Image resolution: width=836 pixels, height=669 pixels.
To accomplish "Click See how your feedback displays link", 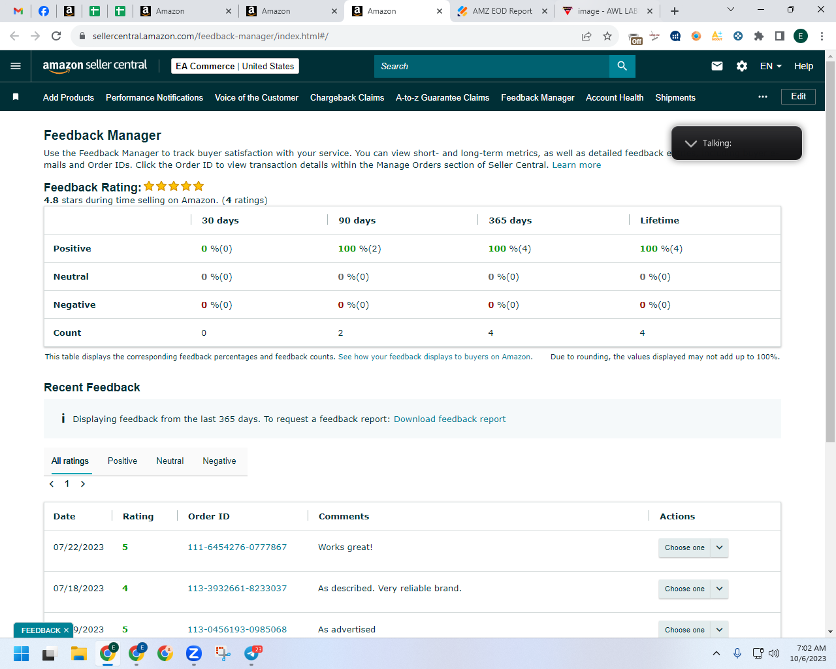I will point(435,357).
